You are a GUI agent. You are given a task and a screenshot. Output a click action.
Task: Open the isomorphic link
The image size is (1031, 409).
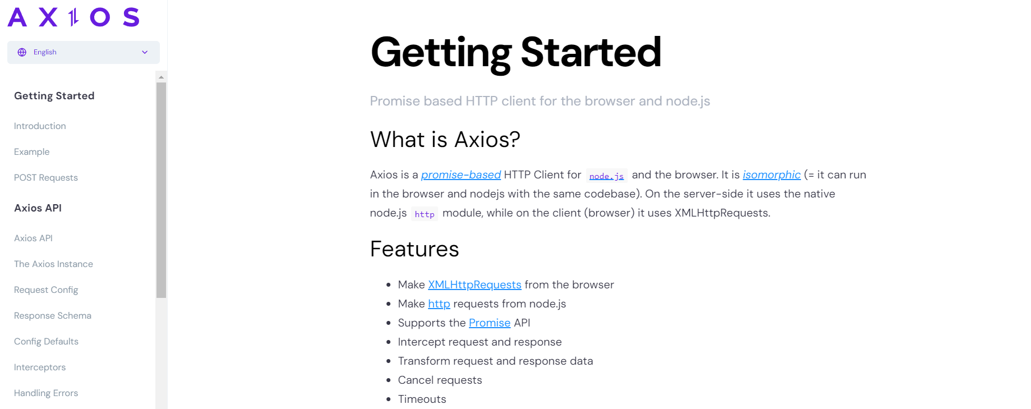771,174
